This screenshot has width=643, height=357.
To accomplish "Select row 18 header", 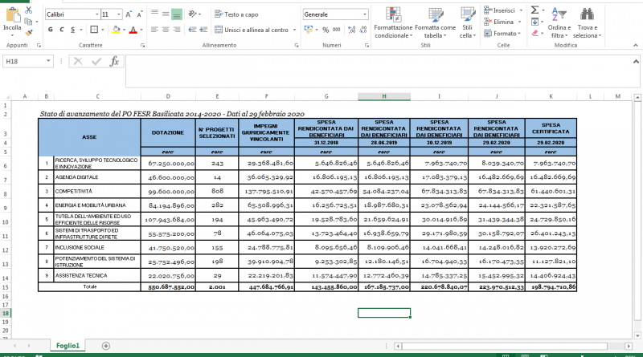I will pos(6,313).
